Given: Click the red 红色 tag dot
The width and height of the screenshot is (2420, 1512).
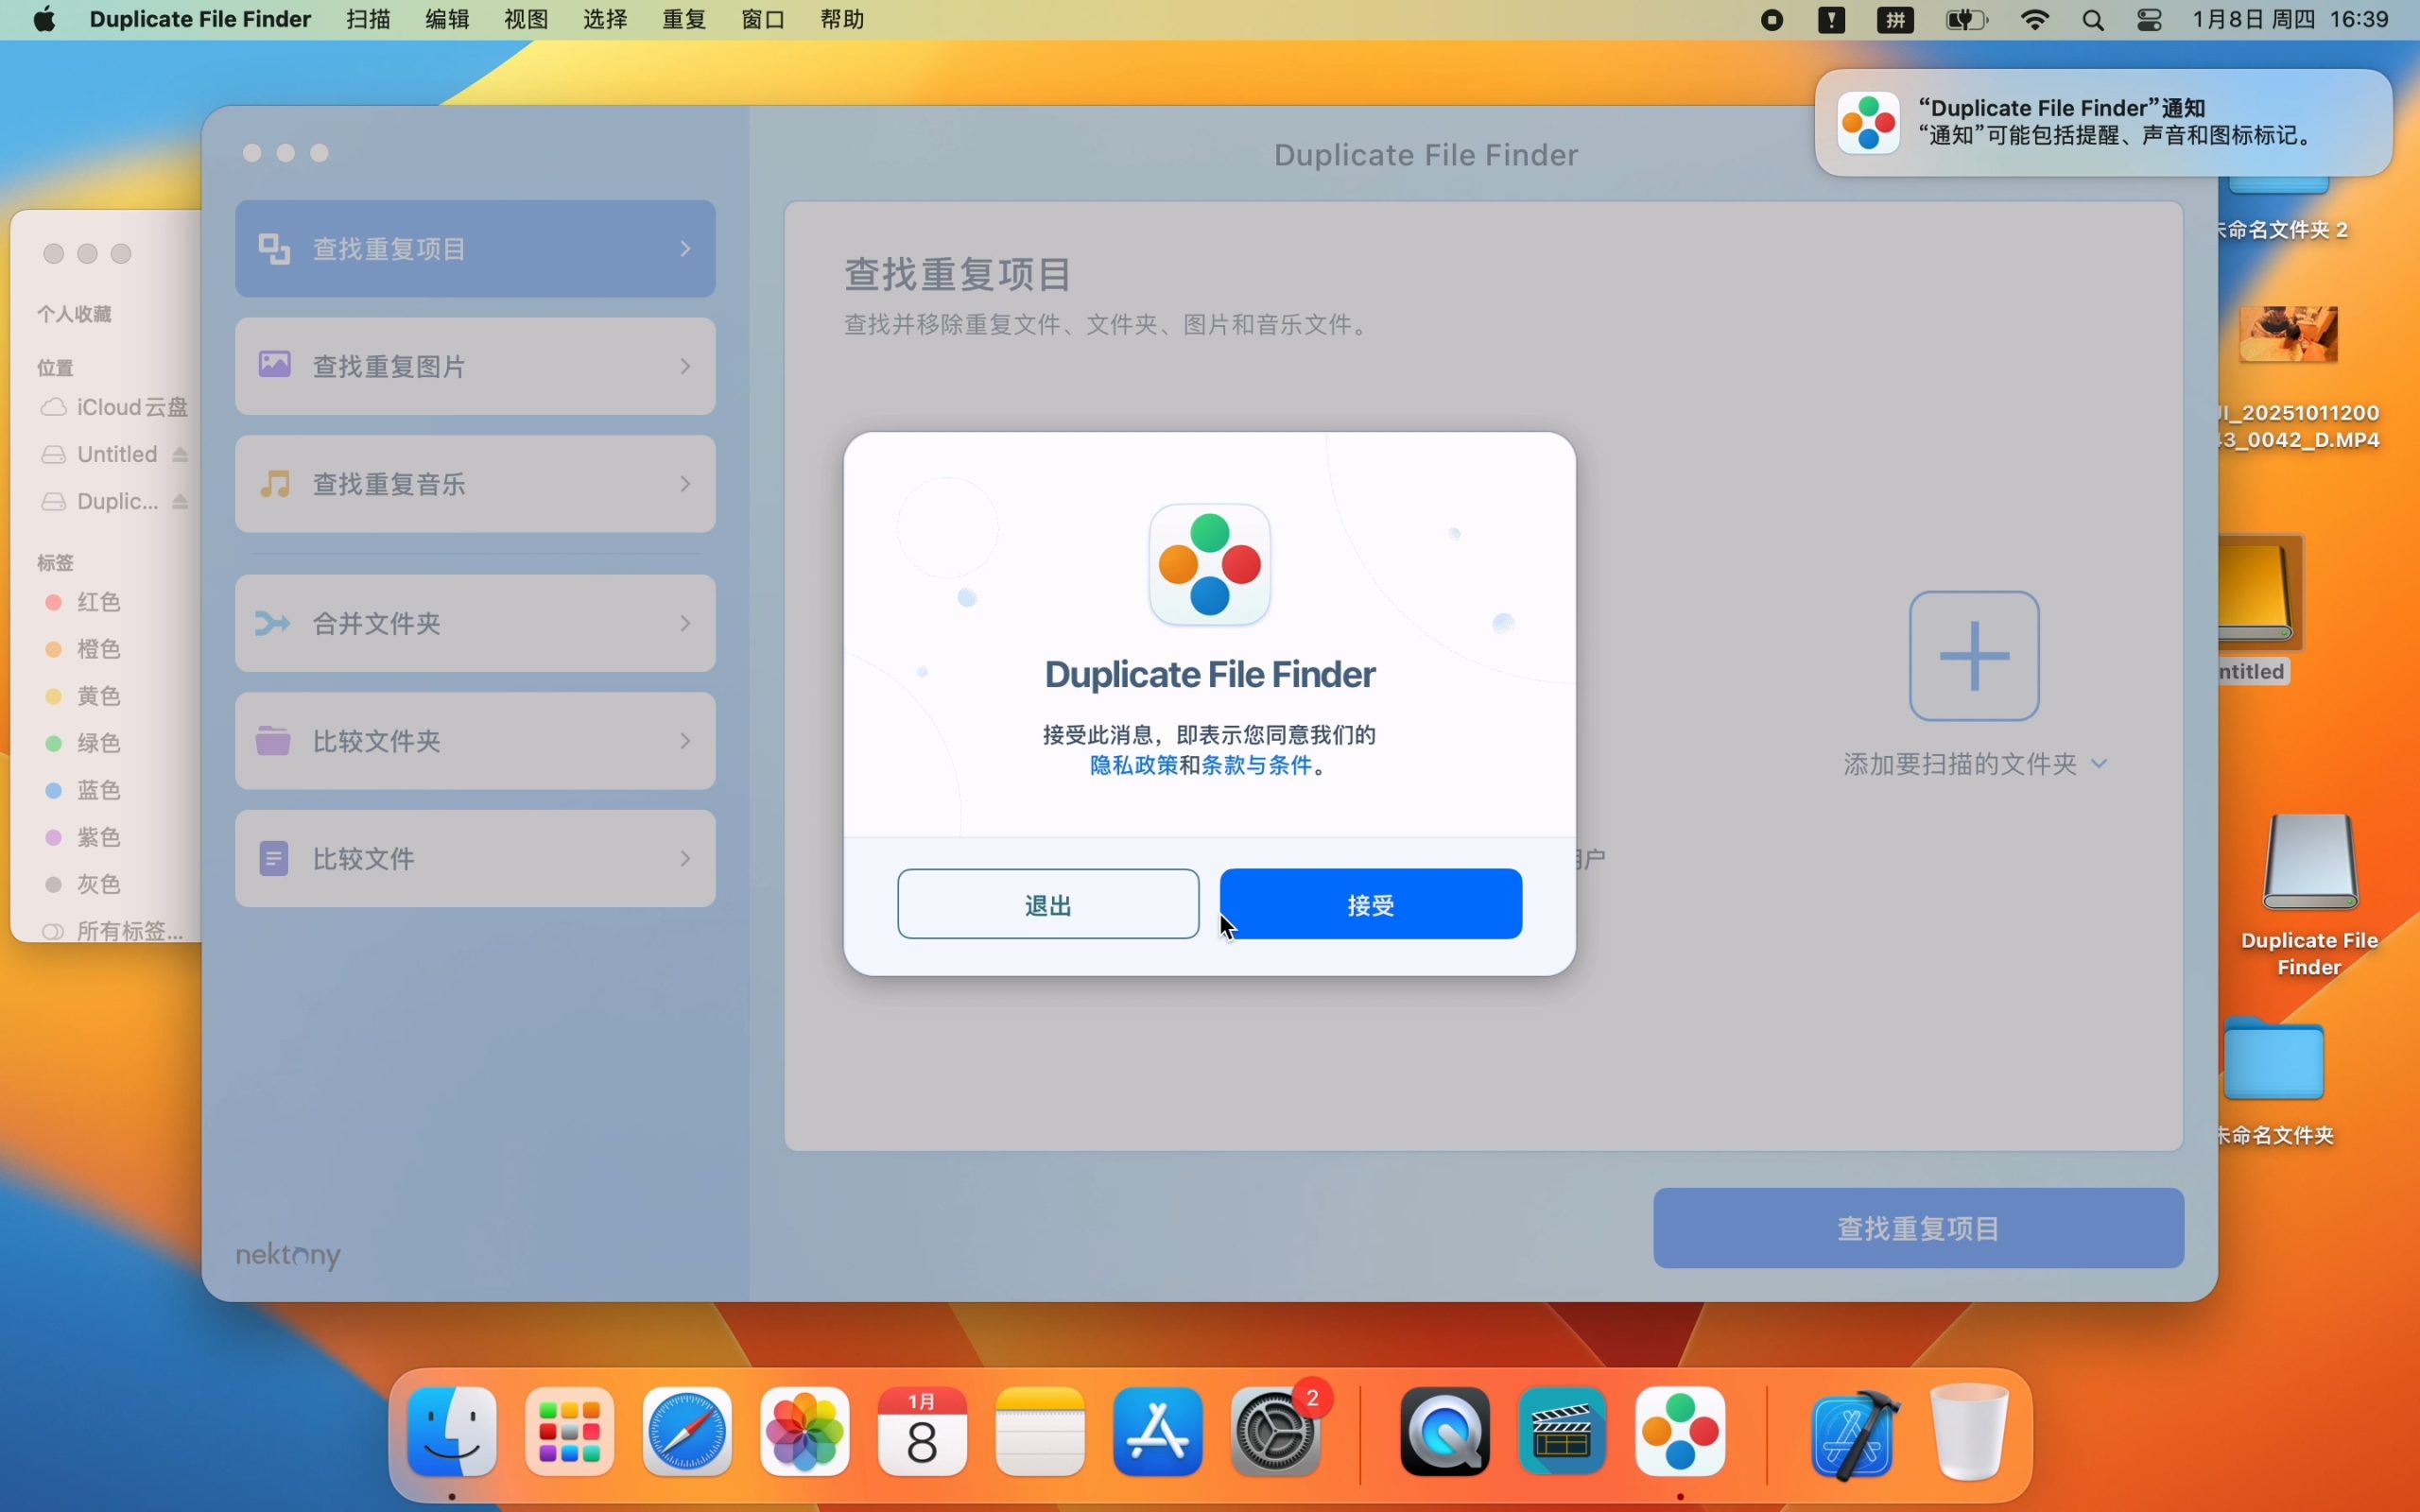Looking at the screenshot, I should coord(54,602).
